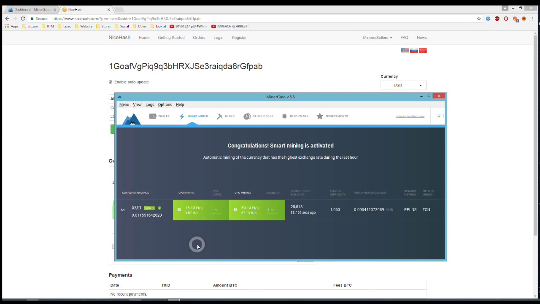Image resolution: width=540 pixels, height=304 pixels.
Task: Click the XMR Monero coin icon
Action: (123, 210)
